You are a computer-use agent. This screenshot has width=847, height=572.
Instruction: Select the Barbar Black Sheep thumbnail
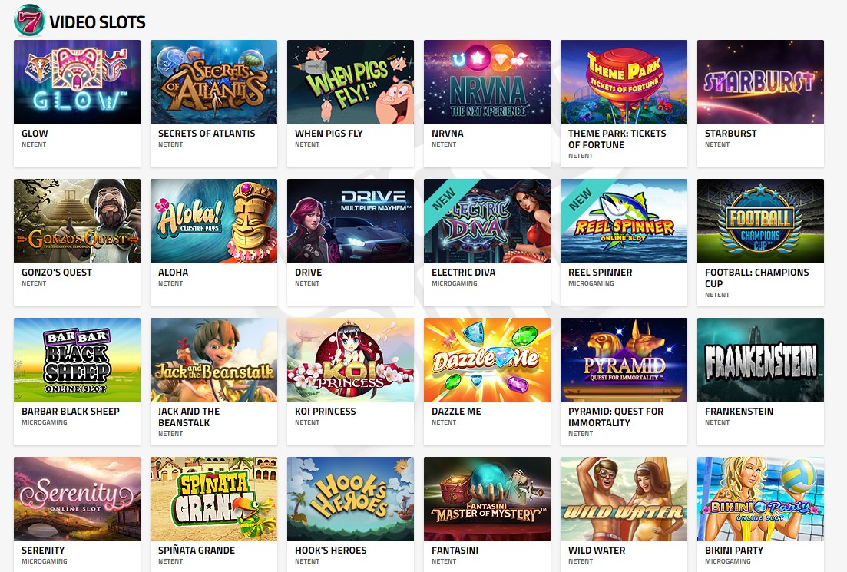[78, 360]
